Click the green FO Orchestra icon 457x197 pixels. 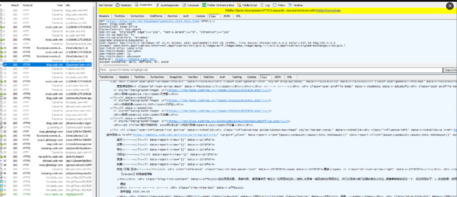204,5
